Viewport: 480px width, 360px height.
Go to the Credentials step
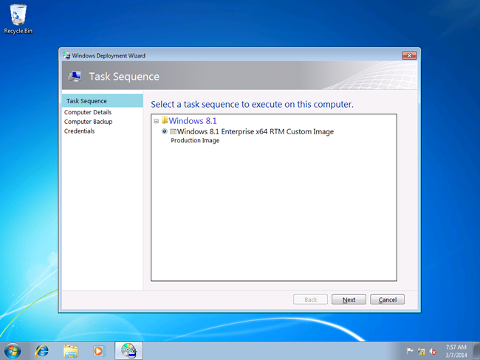(79, 131)
